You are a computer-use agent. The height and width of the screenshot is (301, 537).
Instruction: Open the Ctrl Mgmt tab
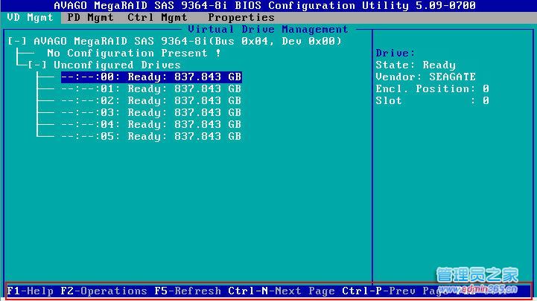point(158,17)
